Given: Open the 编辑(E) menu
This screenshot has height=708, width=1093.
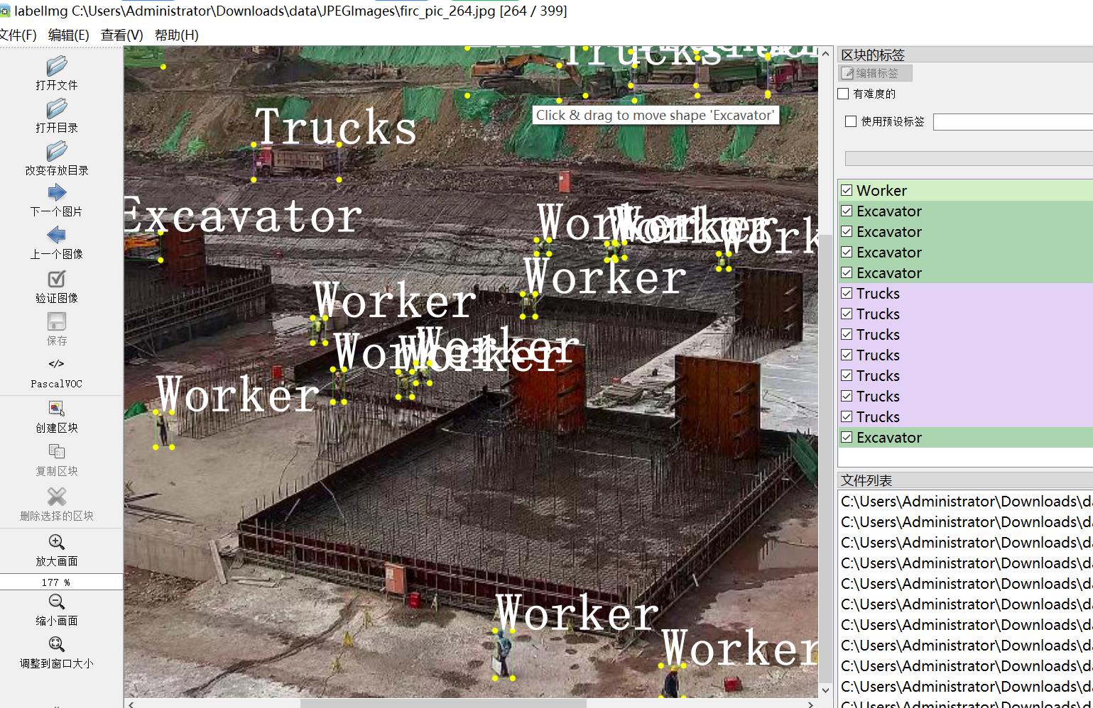Looking at the screenshot, I should click(69, 35).
